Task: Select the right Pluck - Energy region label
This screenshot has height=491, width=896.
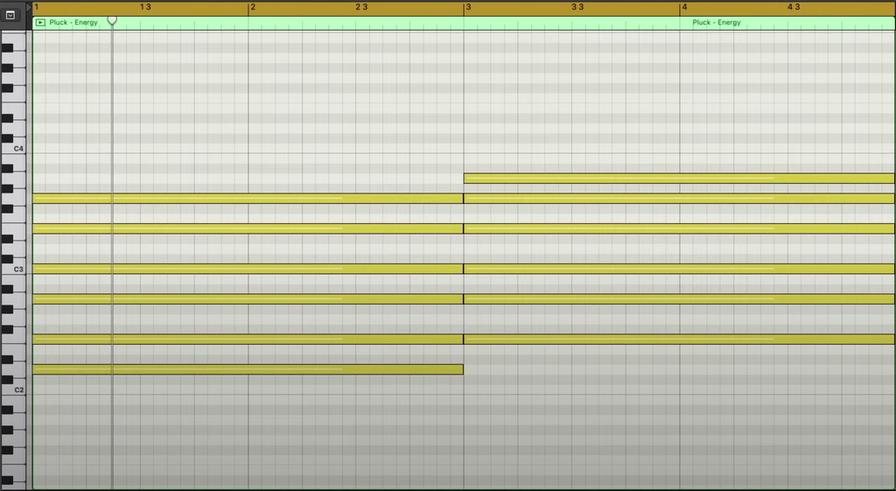Action: 716,22
